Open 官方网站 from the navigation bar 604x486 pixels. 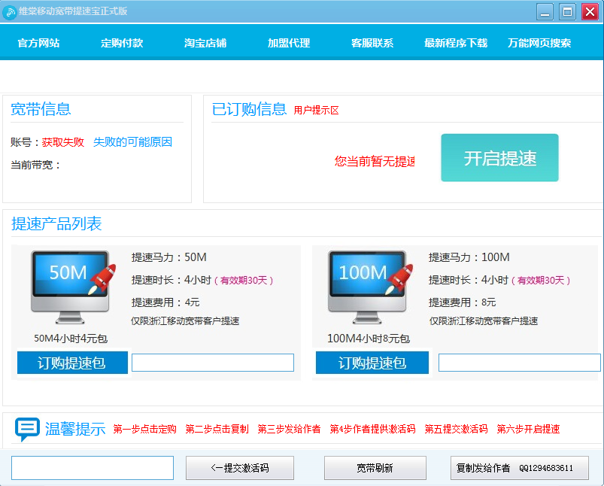38,44
